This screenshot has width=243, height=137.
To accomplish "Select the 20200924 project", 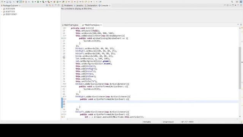I will point(10,9).
